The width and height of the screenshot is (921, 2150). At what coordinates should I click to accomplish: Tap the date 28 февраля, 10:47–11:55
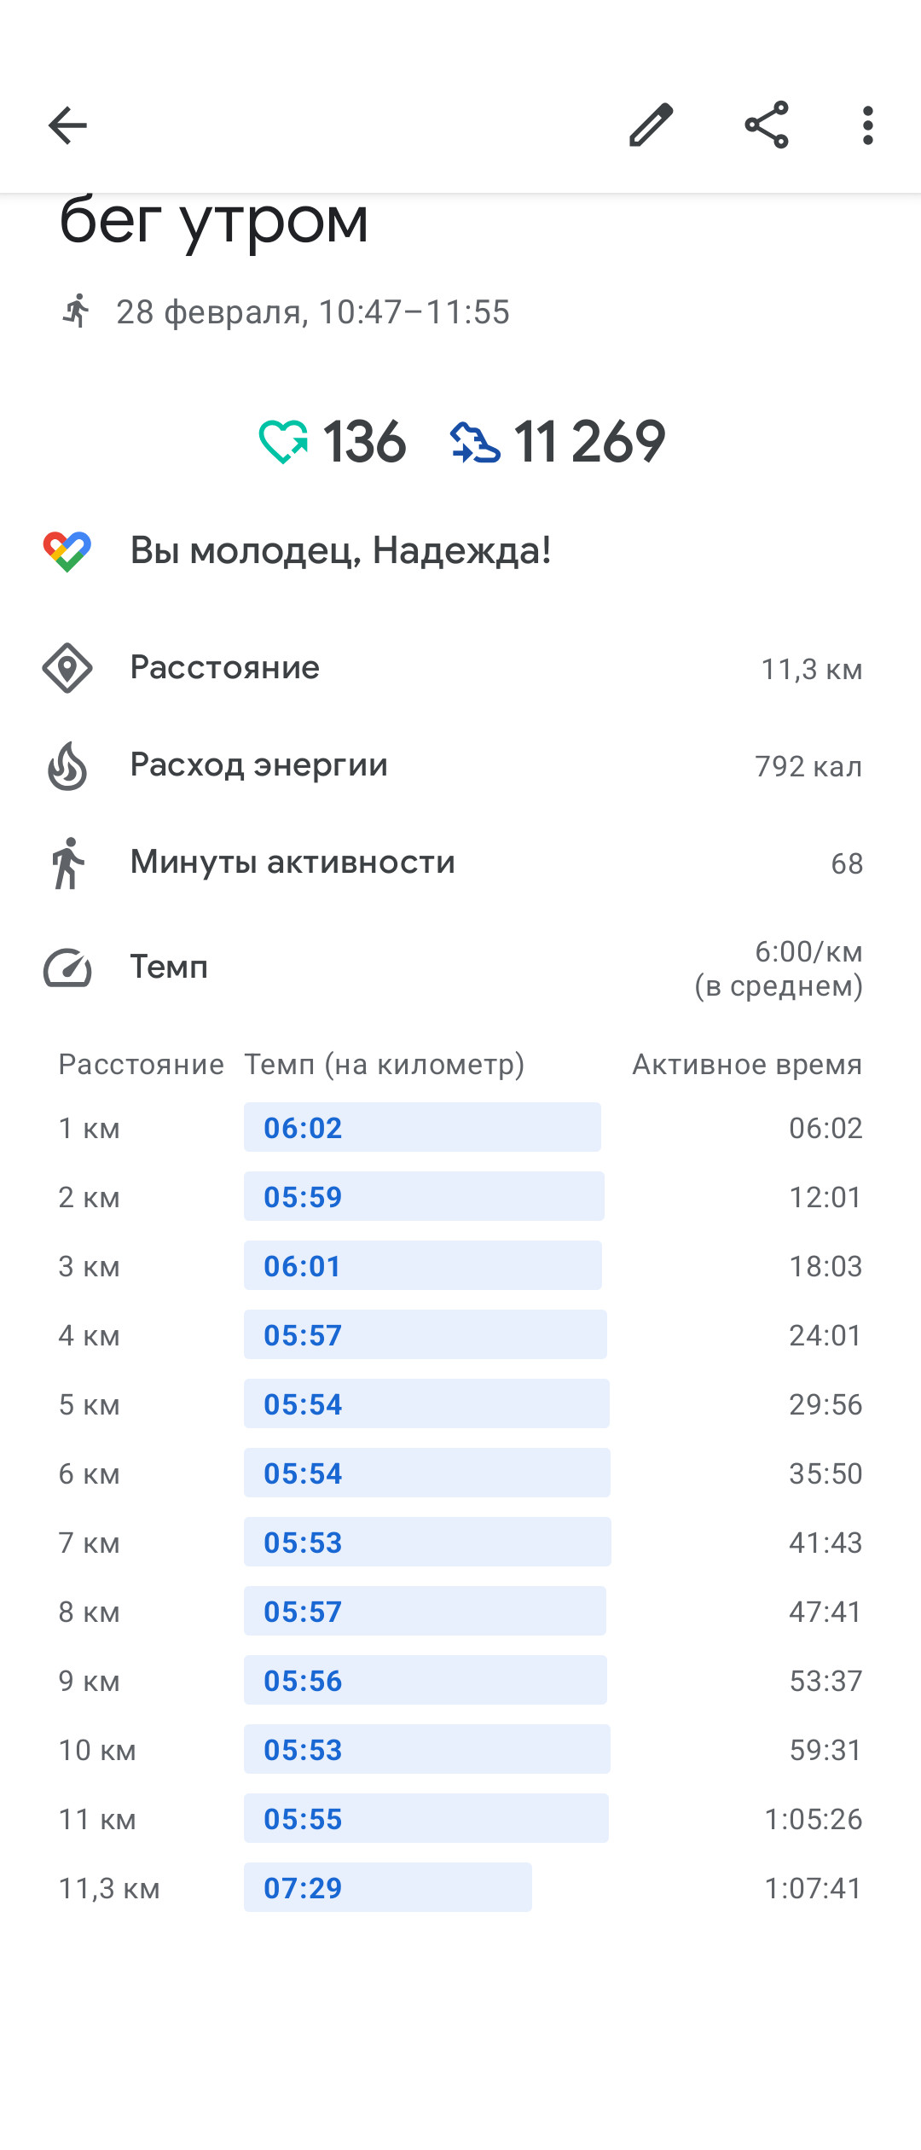(x=313, y=312)
